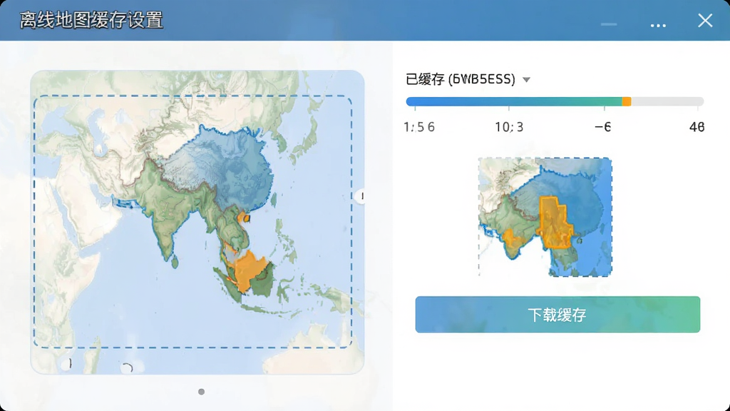Select the orange highlighted region in the preview thumbnail
This screenshot has height=411, width=730.
tap(553, 223)
